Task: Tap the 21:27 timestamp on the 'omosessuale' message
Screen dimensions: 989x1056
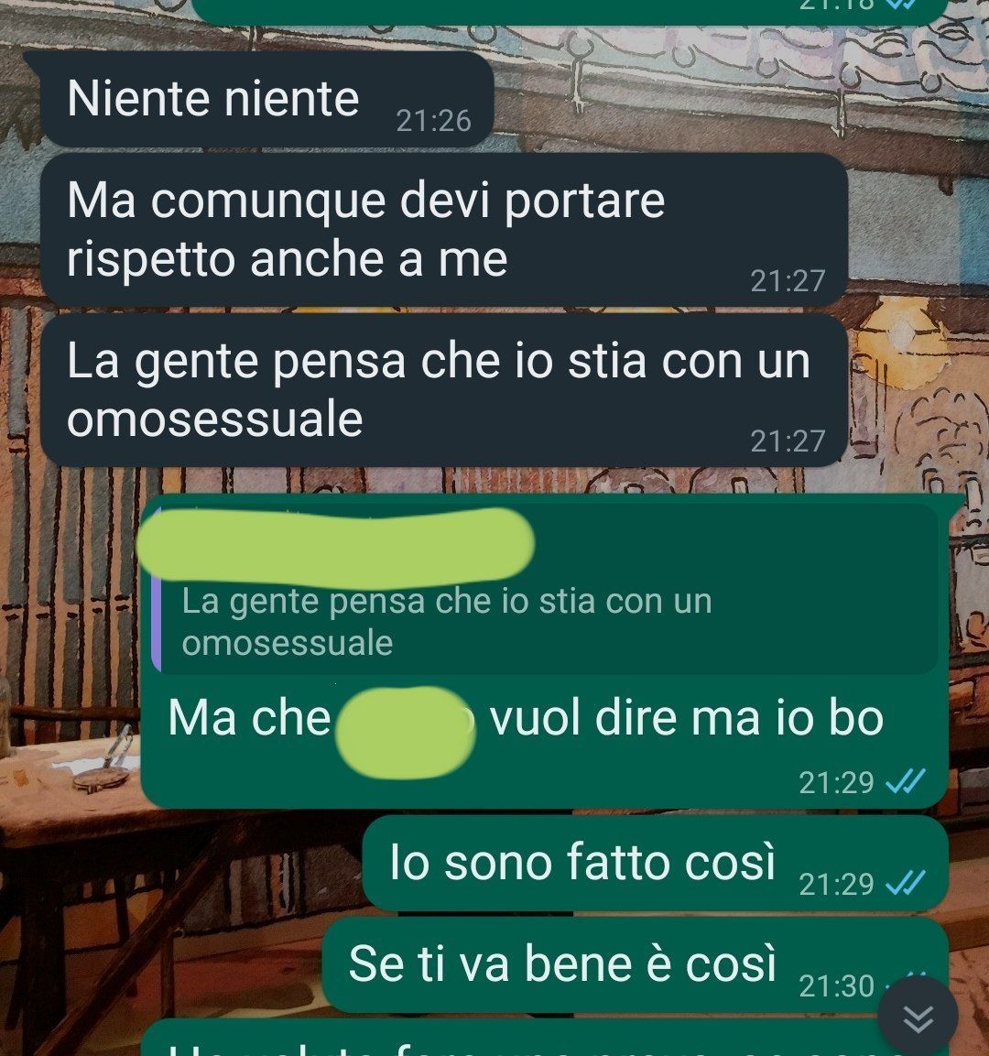Action: (x=788, y=441)
